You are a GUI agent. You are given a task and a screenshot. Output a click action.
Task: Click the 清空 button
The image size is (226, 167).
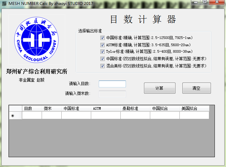click(x=196, y=88)
